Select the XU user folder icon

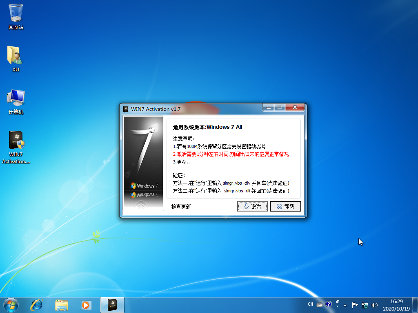[x=16, y=58]
